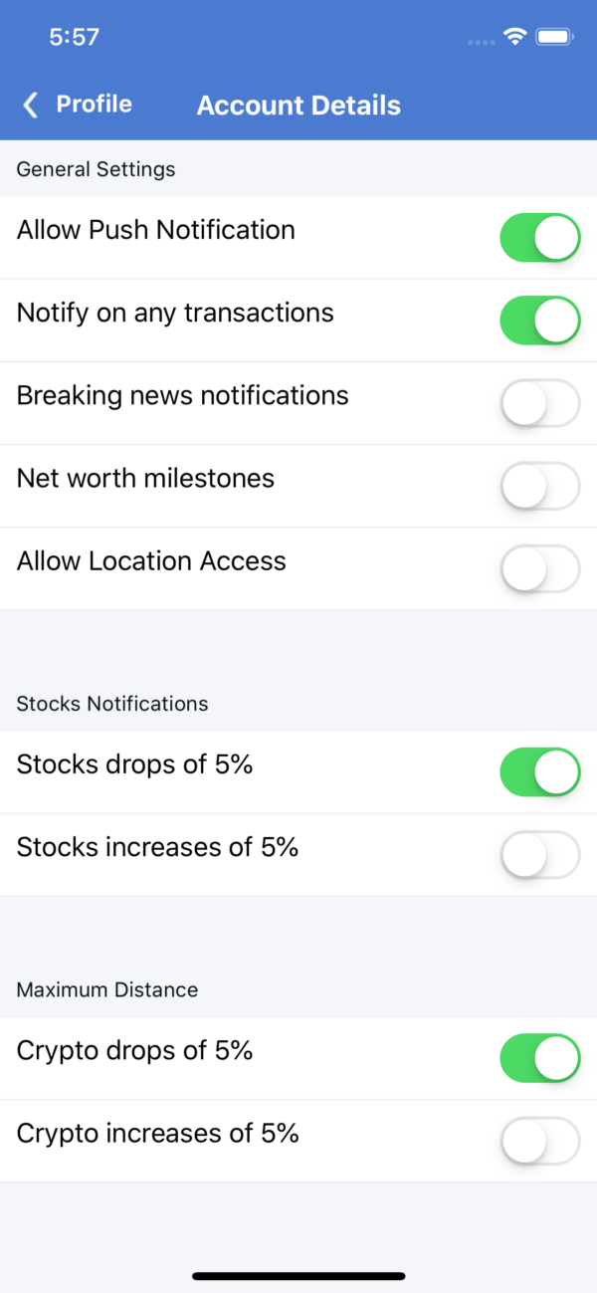The height and width of the screenshot is (1293, 597).
Task: Go back to the Profile screen
Action: (x=93, y=104)
